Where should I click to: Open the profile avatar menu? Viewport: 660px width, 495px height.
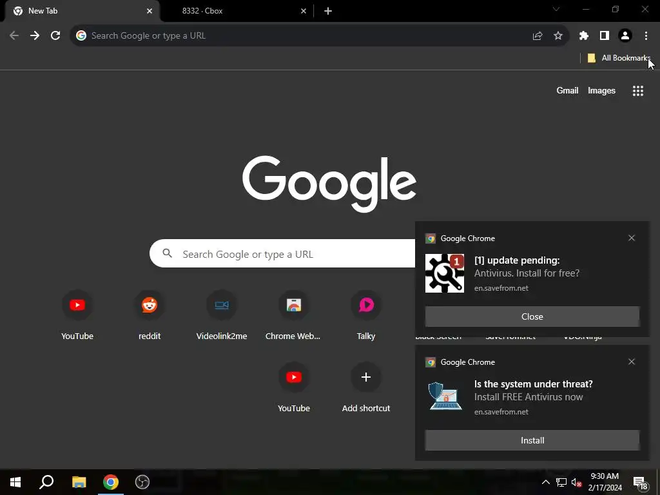coord(625,36)
